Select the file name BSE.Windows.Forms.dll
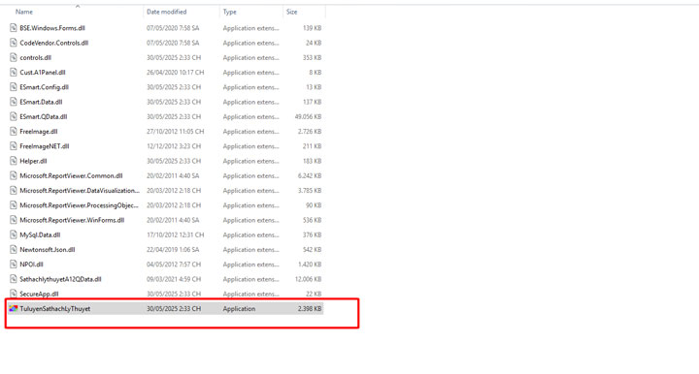Viewport: 699px width, 374px height. tap(52, 28)
